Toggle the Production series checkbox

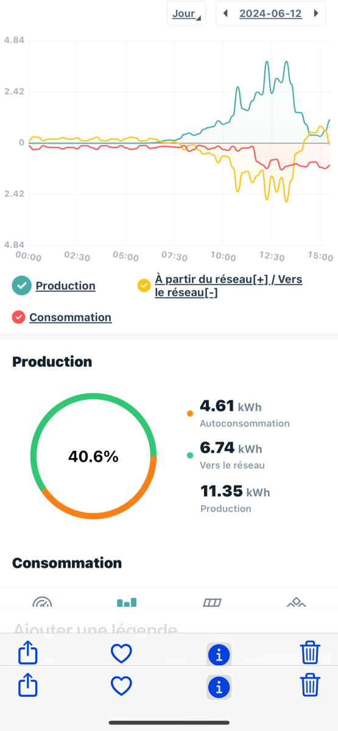pos(22,286)
